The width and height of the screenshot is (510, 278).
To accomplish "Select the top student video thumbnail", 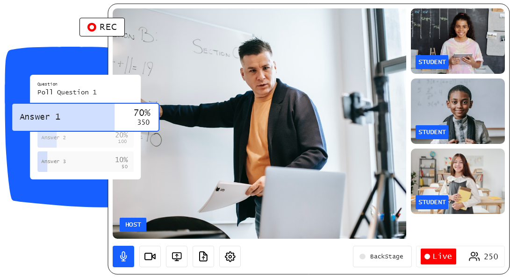I will tap(458, 41).
